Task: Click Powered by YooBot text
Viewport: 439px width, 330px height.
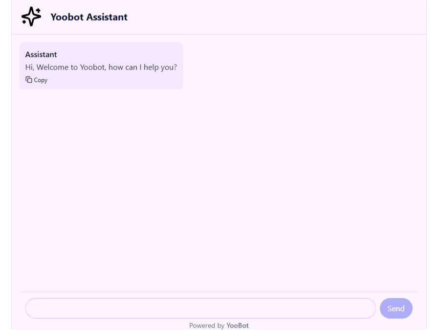Action: click(x=219, y=325)
